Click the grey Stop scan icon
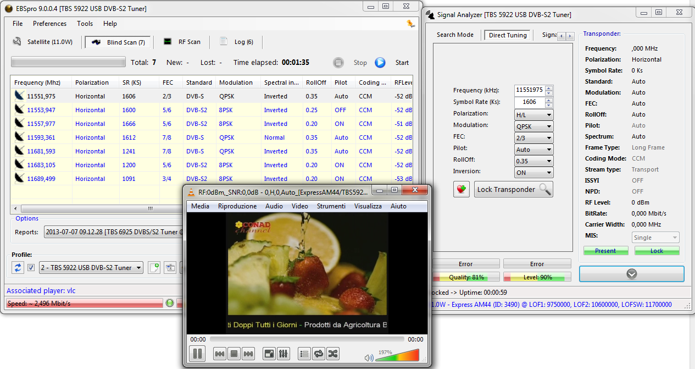 (338, 63)
